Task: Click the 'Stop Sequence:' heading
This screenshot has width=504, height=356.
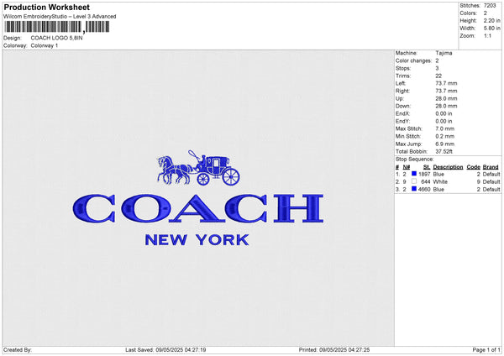Action: click(415, 160)
